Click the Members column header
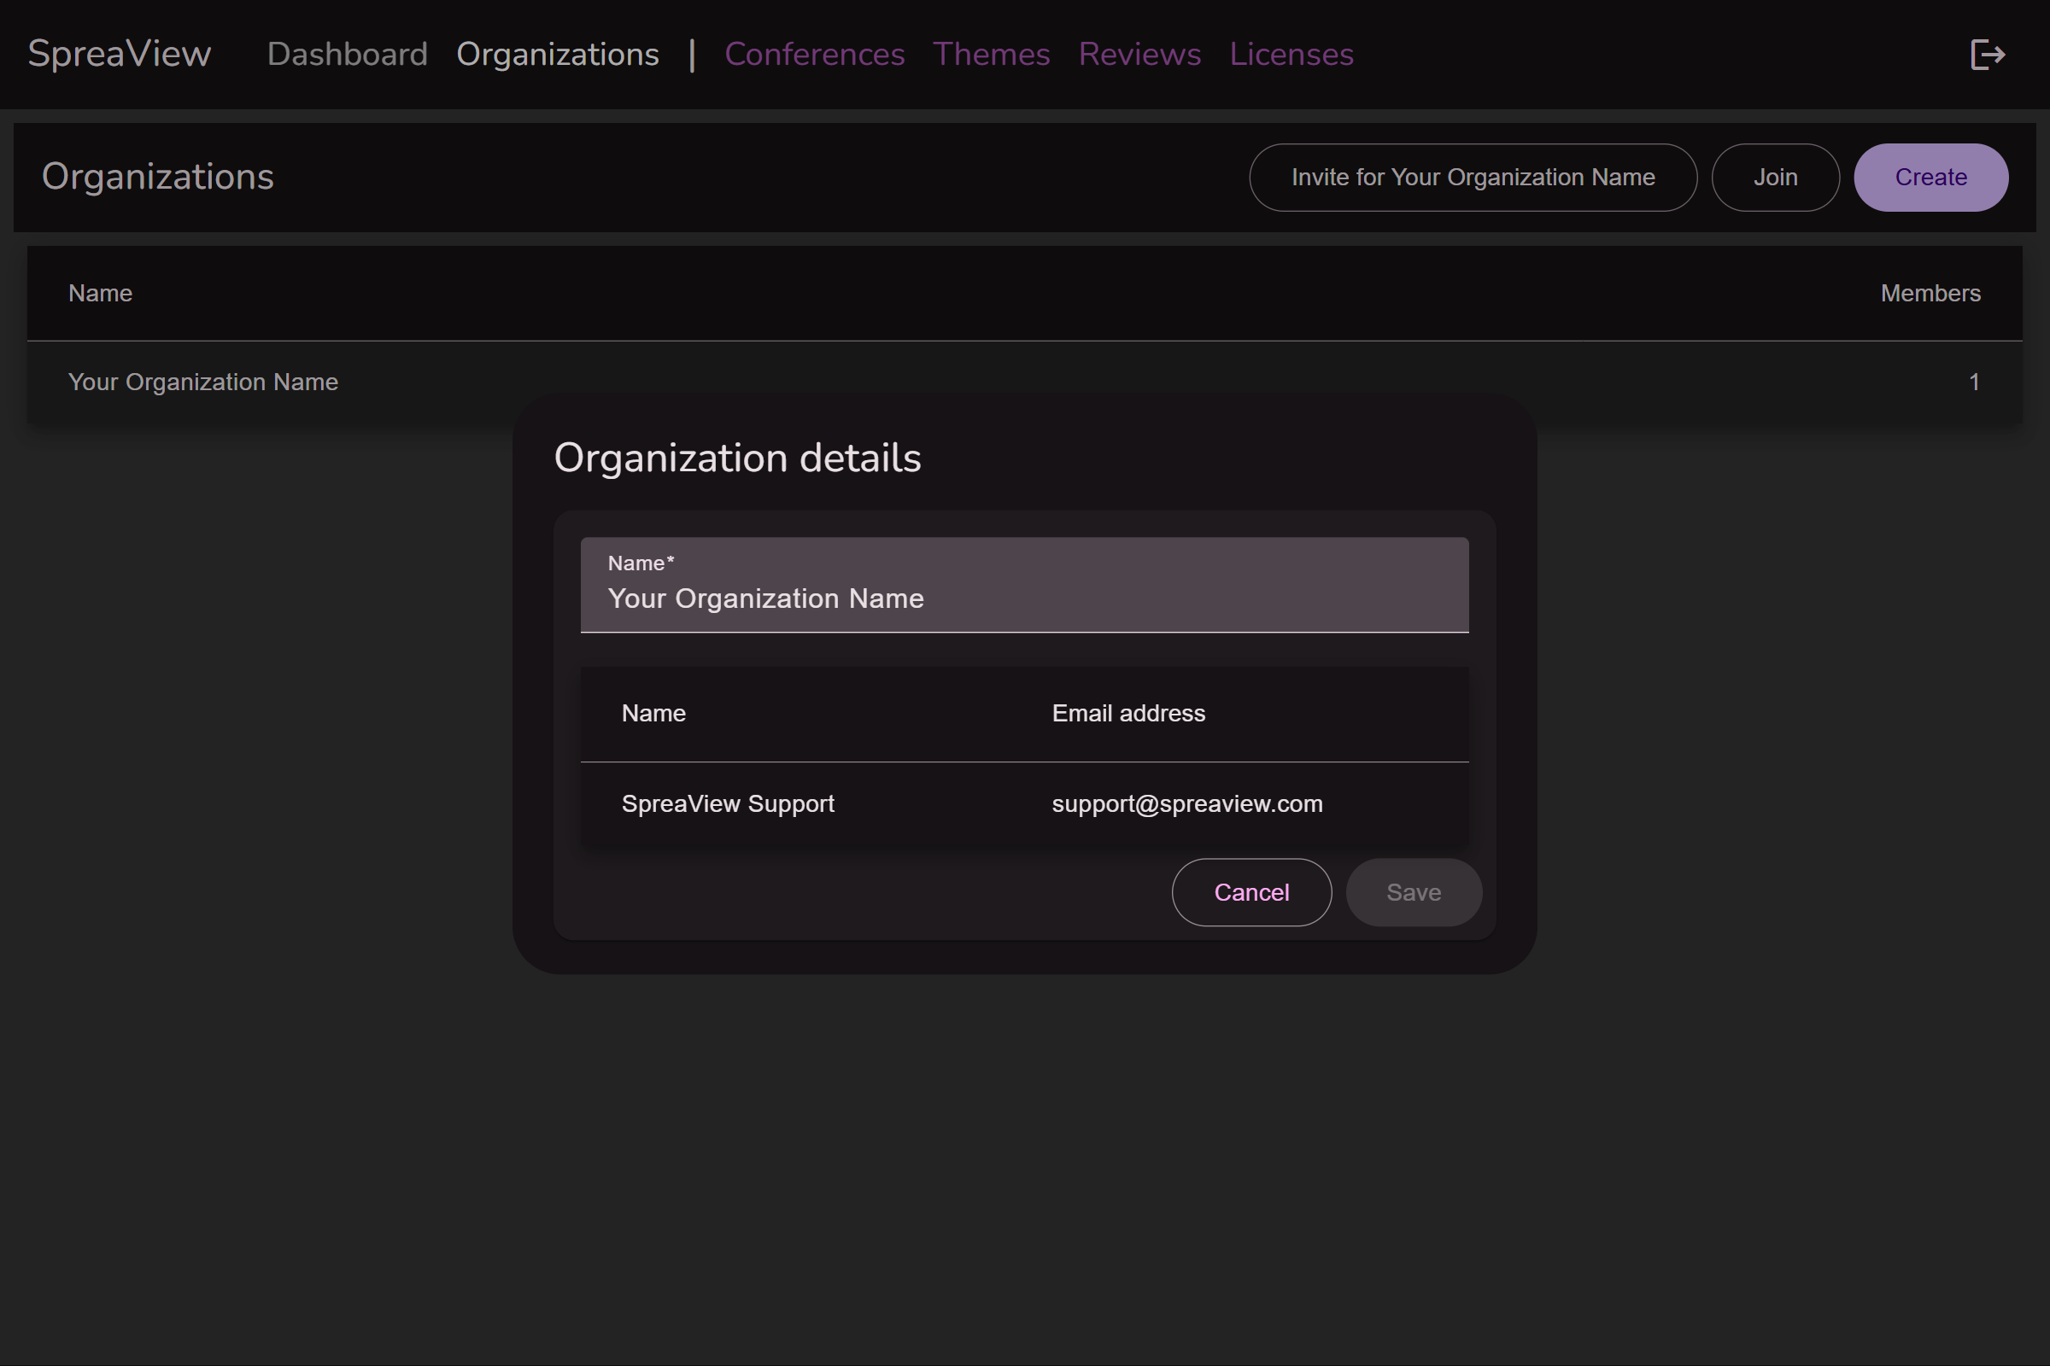This screenshot has height=1366, width=2050. pyautogui.click(x=1930, y=293)
